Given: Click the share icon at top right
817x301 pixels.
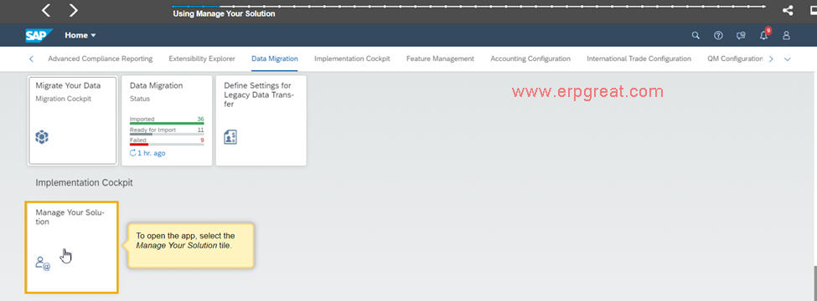Looking at the screenshot, I should [x=788, y=10].
